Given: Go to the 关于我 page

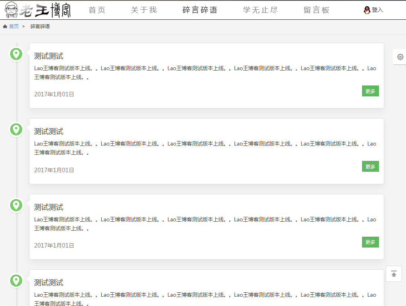Looking at the screenshot, I should pyautogui.click(x=144, y=10).
